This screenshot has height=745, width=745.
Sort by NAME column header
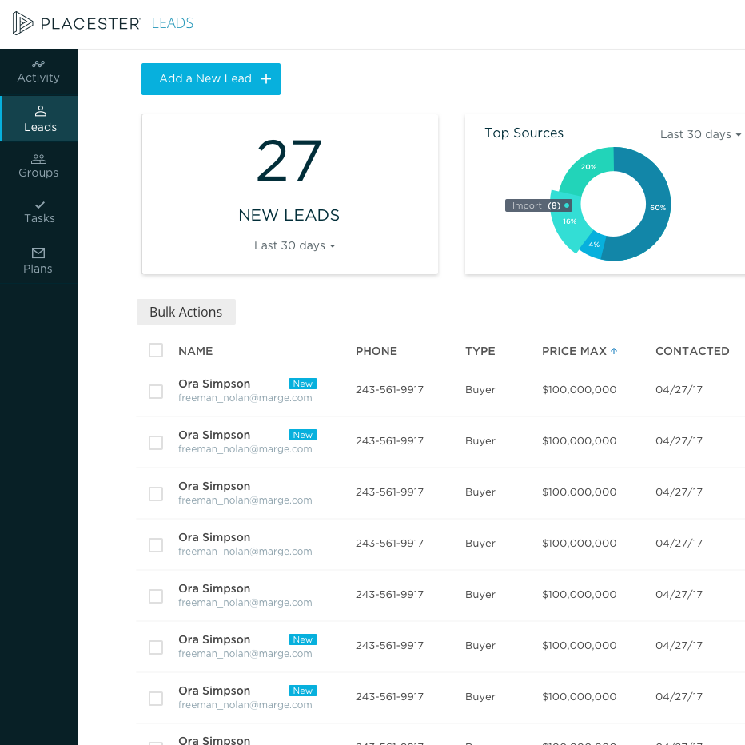tap(195, 351)
